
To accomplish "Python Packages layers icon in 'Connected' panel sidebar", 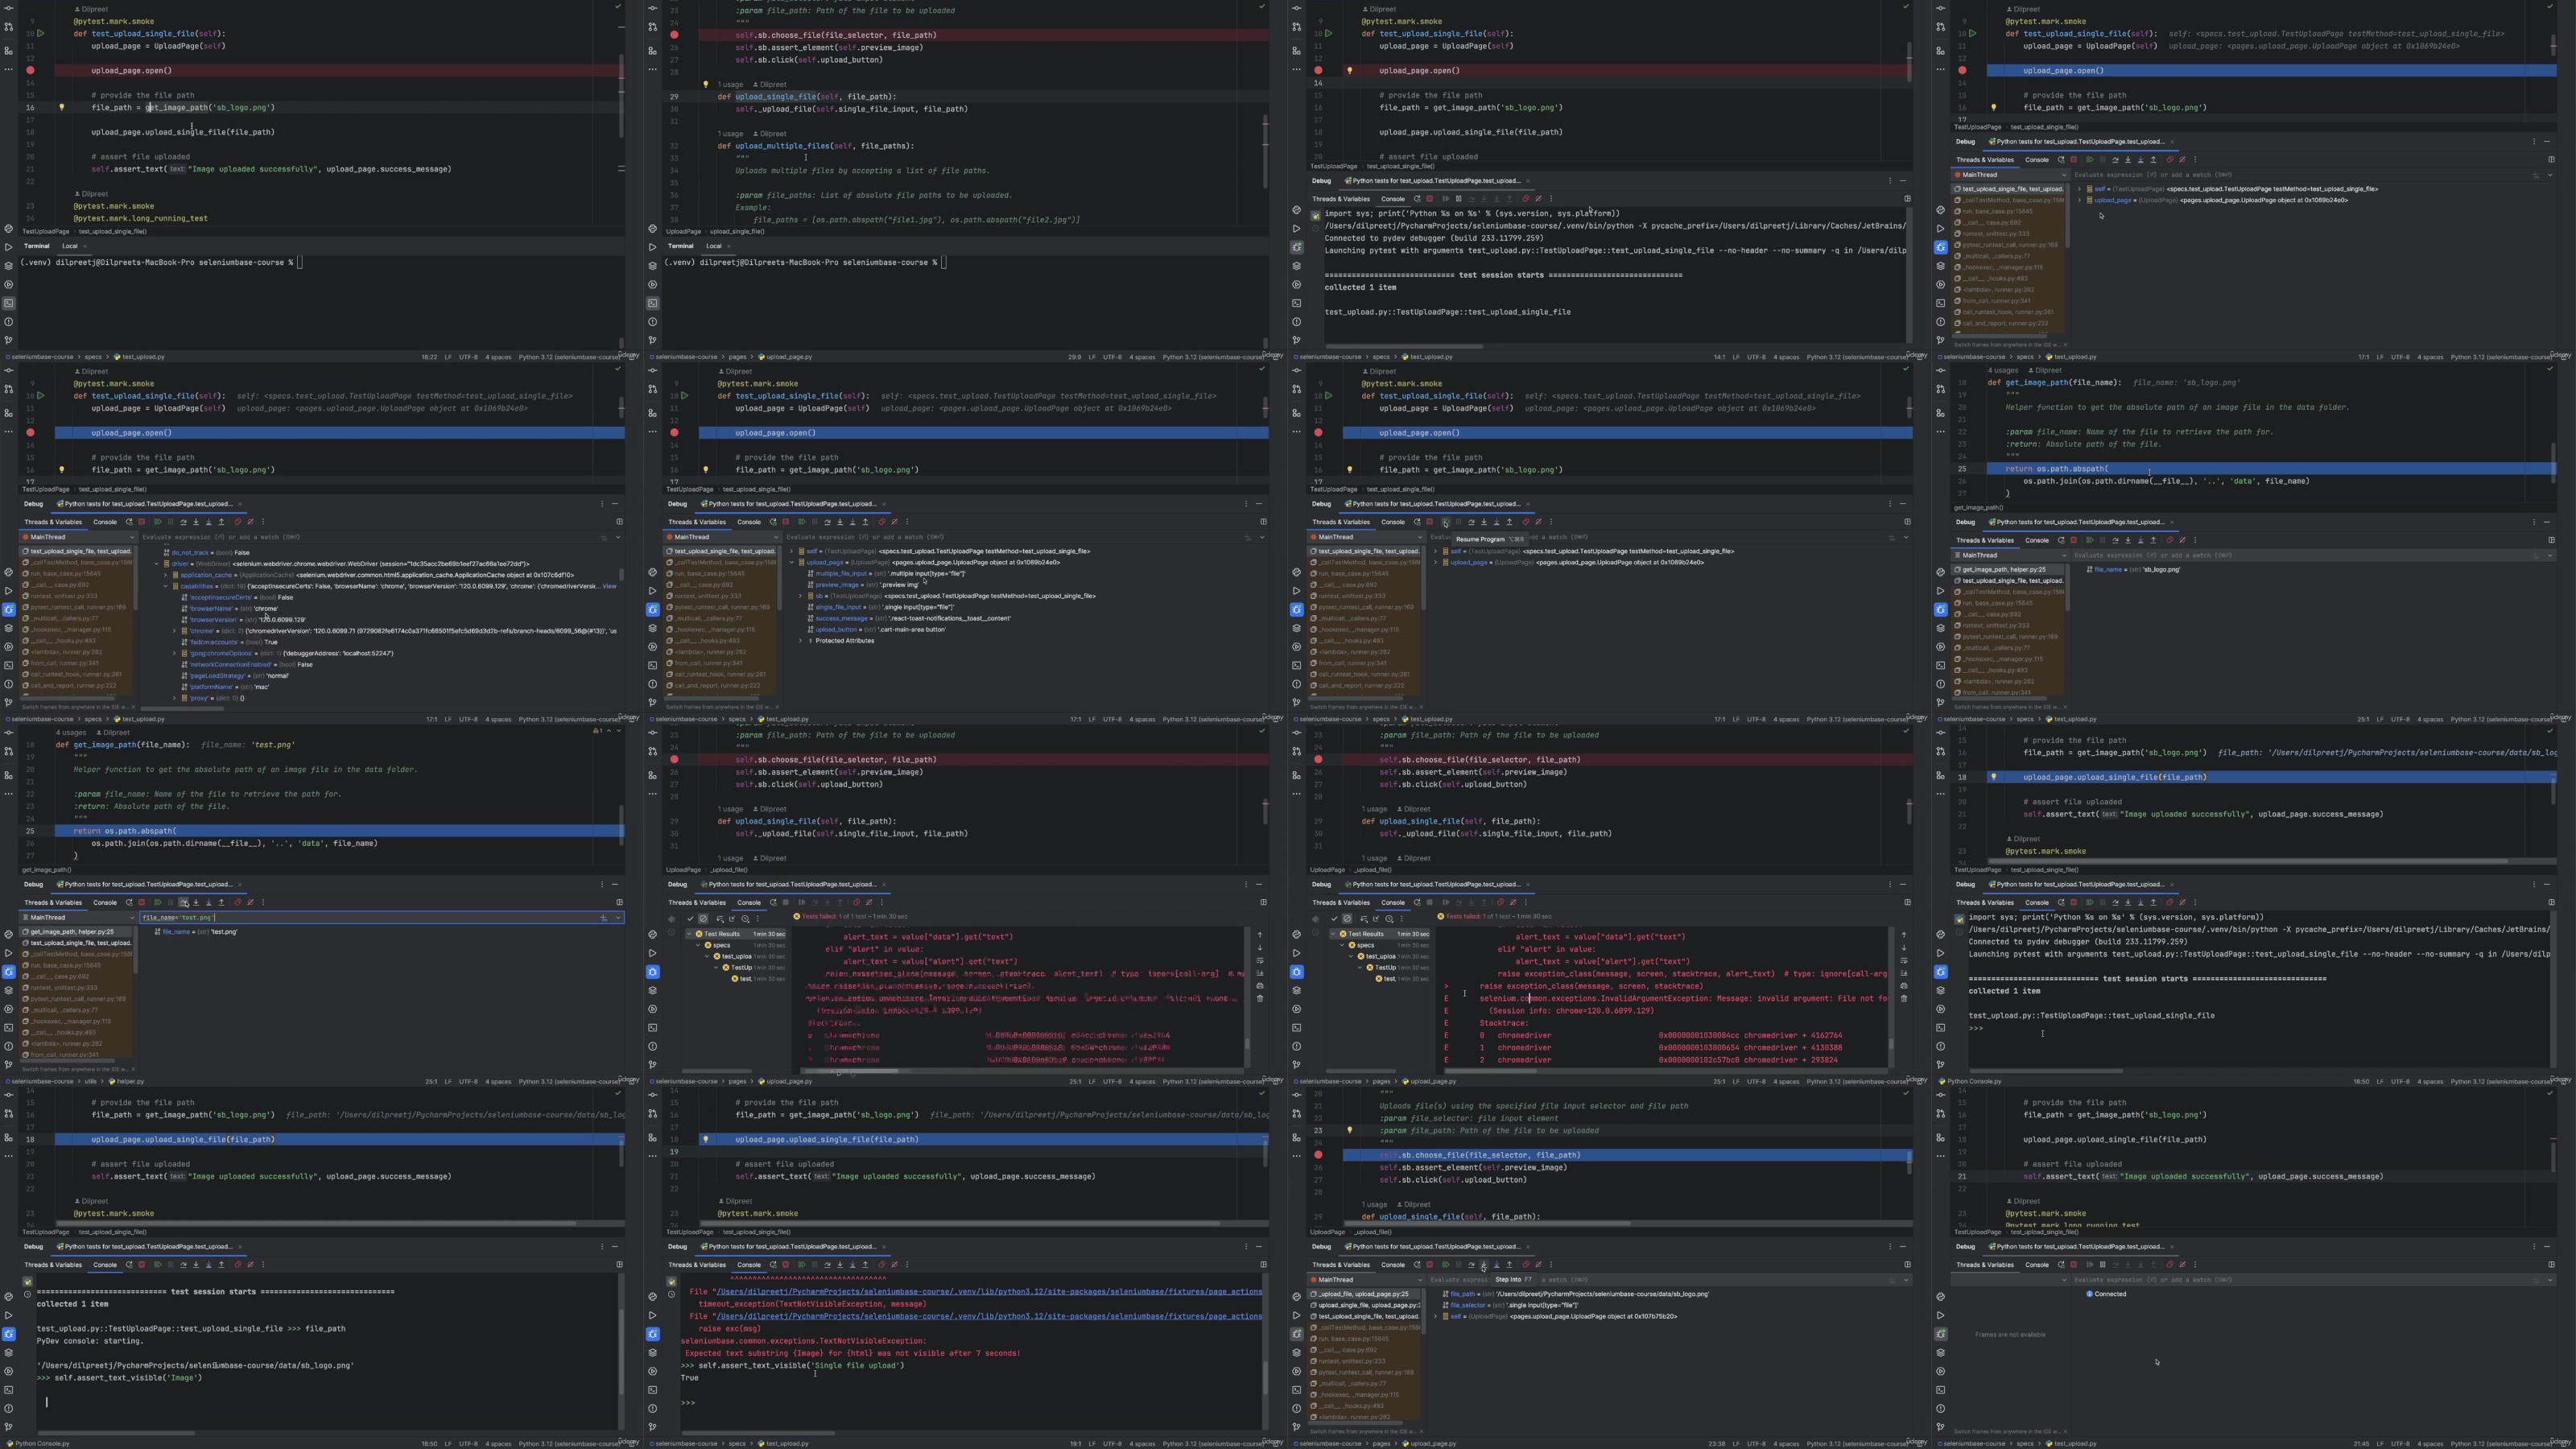I will pyautogui.click(x=1941, y=1353).
